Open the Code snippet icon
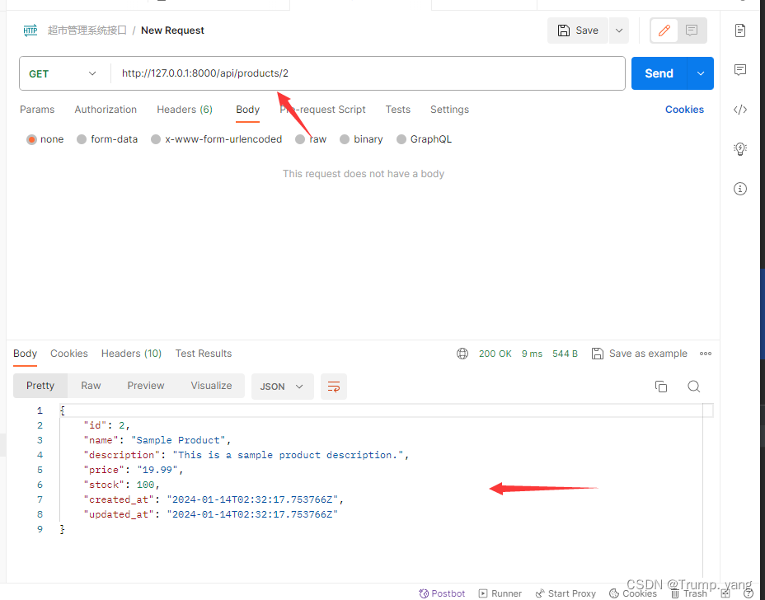The height and width of the screenshot is (600, 765). tap(740, 110)
